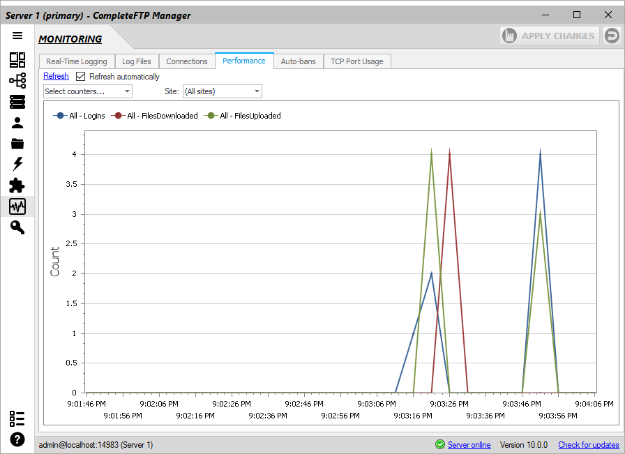The image size is (625, 454).
Task: Click the MONITORING heading link
Action: point(70,39)
